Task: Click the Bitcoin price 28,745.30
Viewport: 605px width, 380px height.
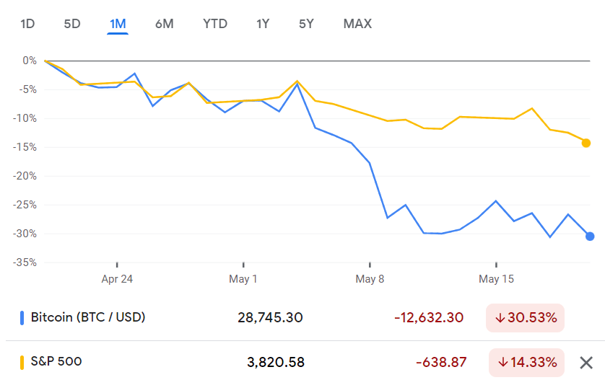Action: (x=270, y=318)
